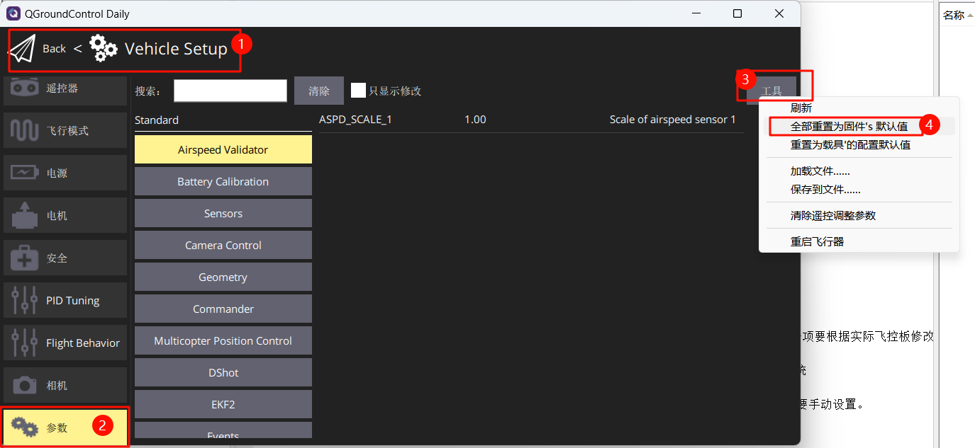Open the 安全 safety settings page

(x=65, y=258)
